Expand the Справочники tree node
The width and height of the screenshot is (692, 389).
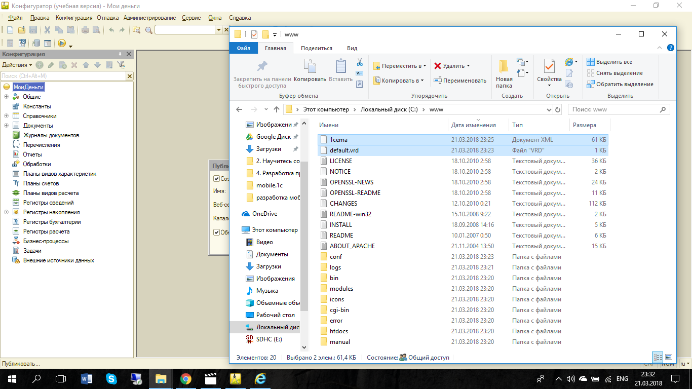pyautogui.click(x=6, y=116)
